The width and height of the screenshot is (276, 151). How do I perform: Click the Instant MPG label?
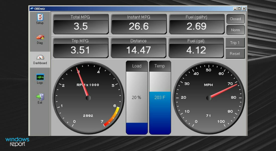click(x=139, y=17)
